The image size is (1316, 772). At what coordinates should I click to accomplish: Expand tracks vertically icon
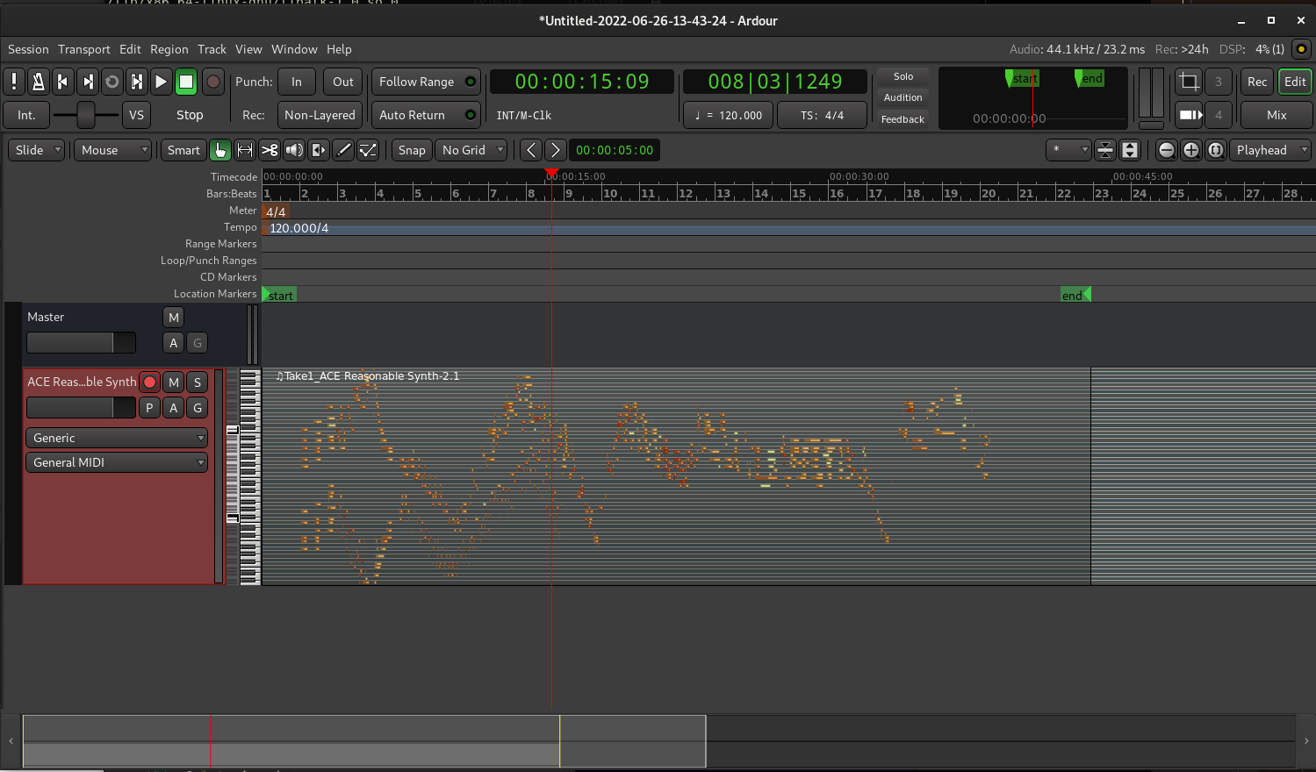click(1130, 150)
